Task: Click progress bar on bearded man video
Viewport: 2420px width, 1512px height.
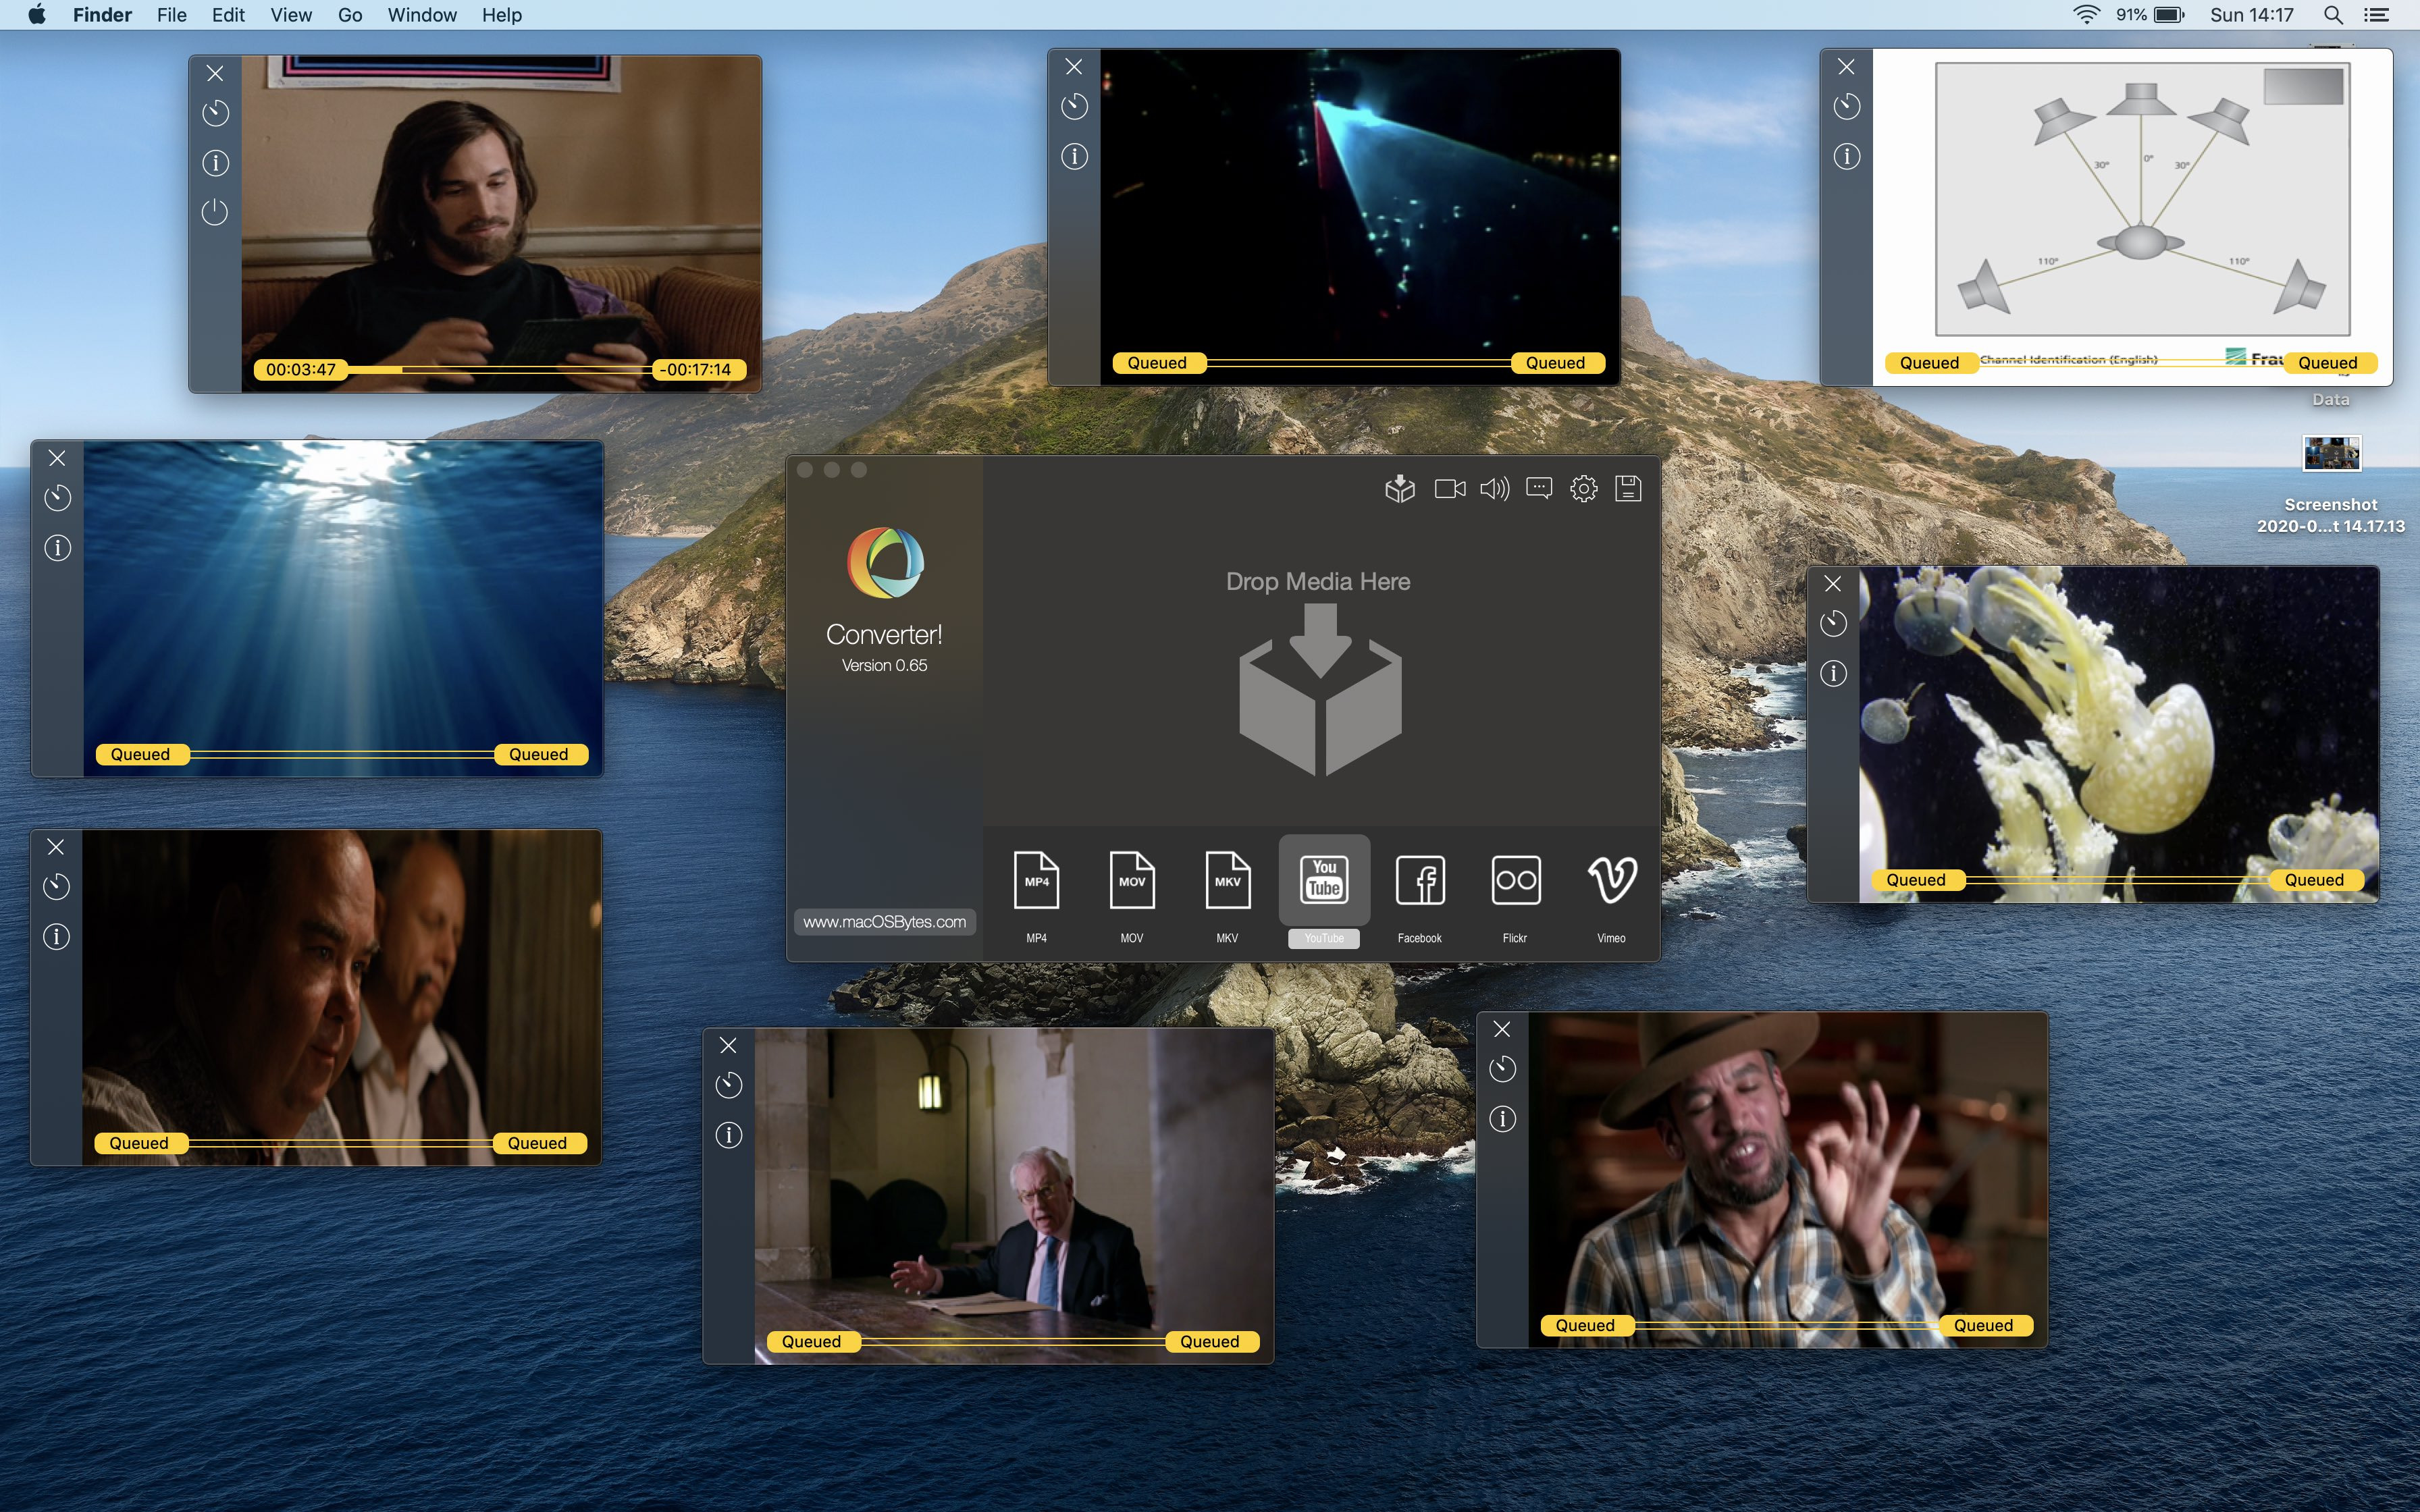Action: (x=500, y=369)
